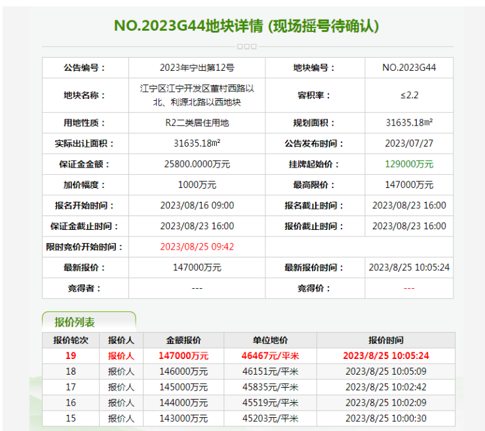
Task: Select the 保证金金额 value 25800.0000万元
Action: click(197, 164)
